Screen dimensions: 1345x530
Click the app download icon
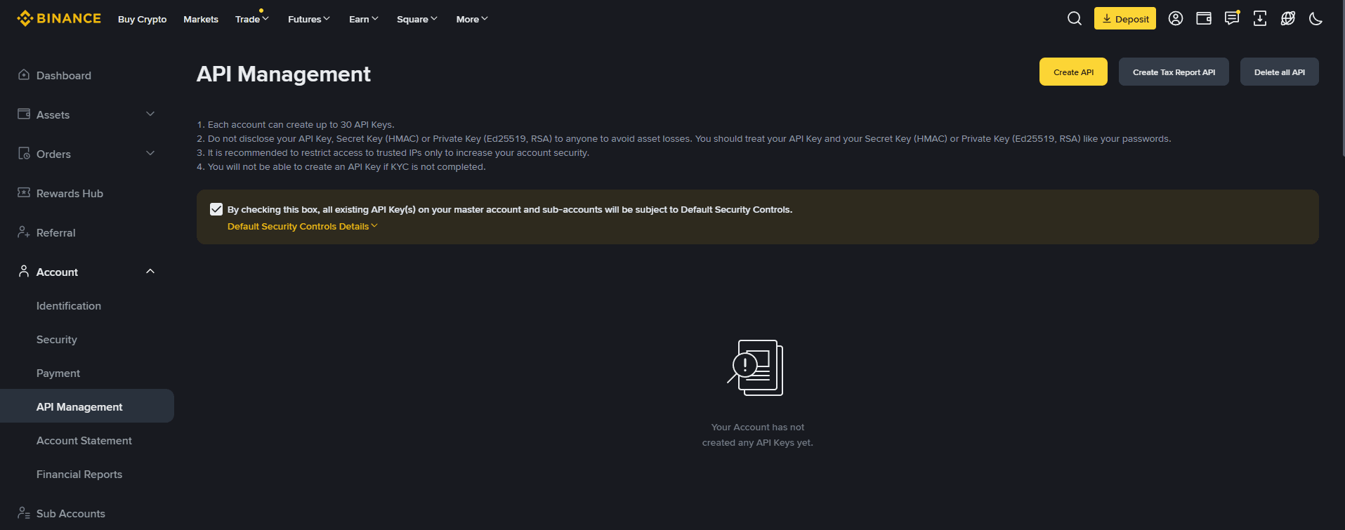1260,18
